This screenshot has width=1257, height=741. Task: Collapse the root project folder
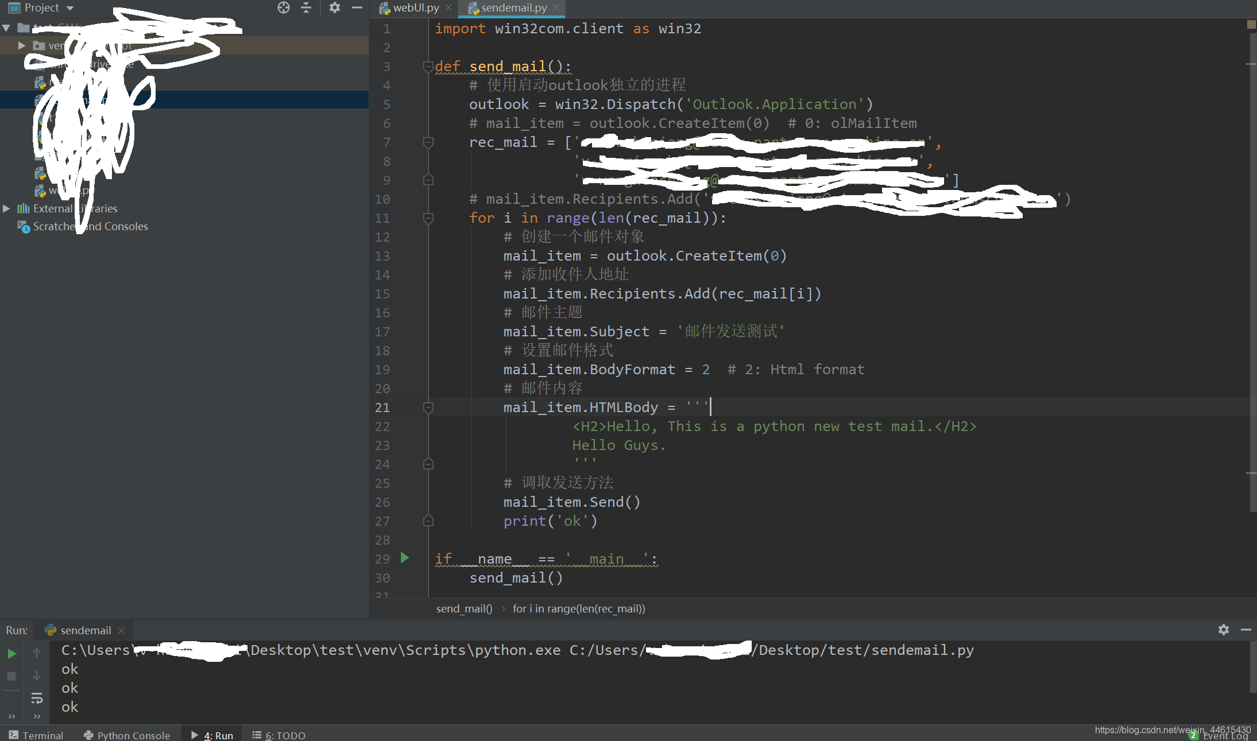[x=6, y=27]
